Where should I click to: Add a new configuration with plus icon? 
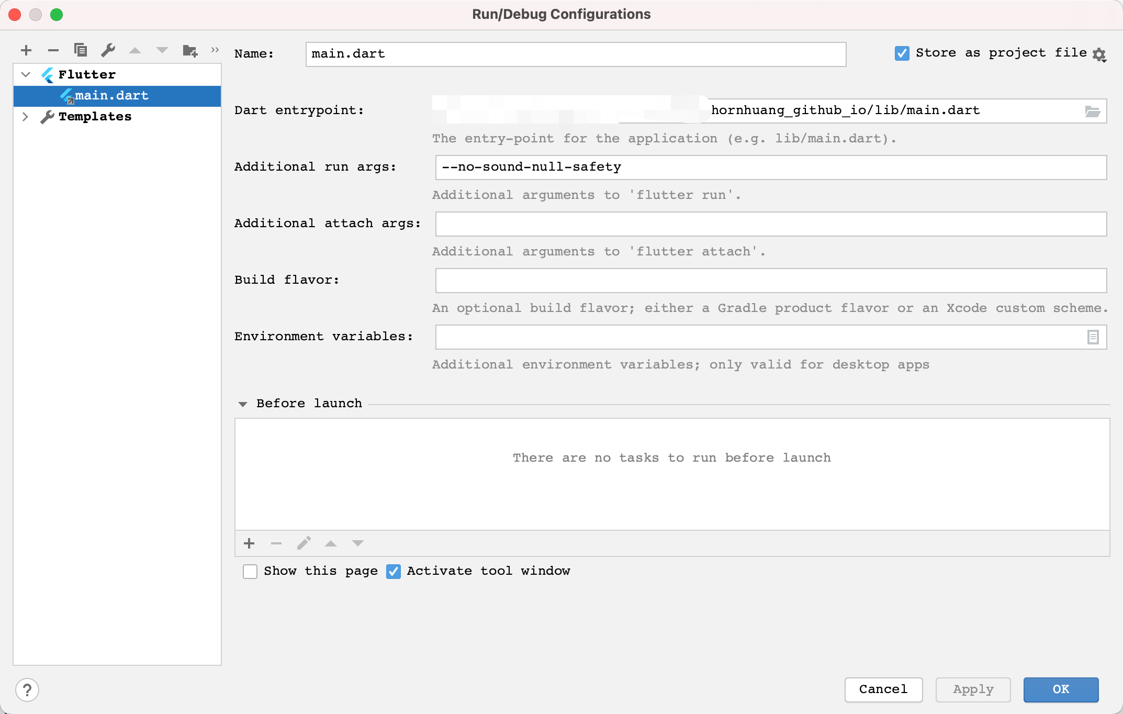pos(26,50)
